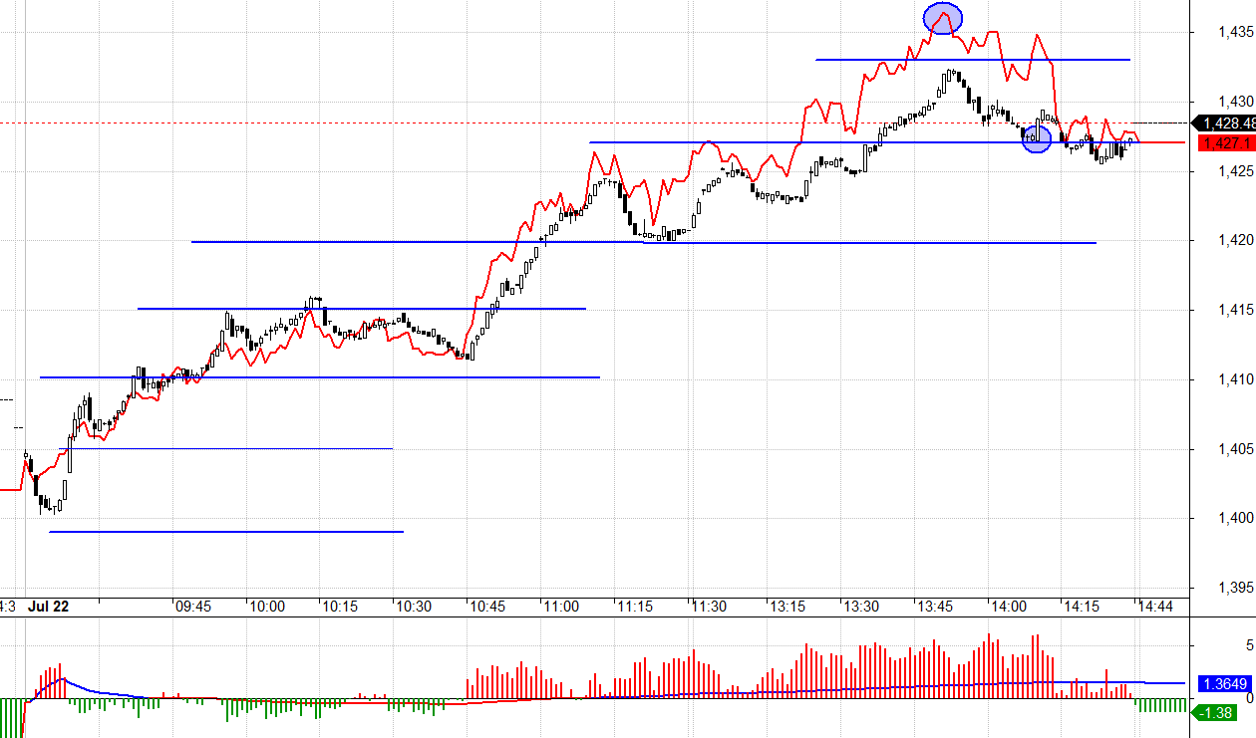This screenshot has width=1256, height=738.
Task: Click the 14:44 time axis label
Action: click(x=1157, y=606)
